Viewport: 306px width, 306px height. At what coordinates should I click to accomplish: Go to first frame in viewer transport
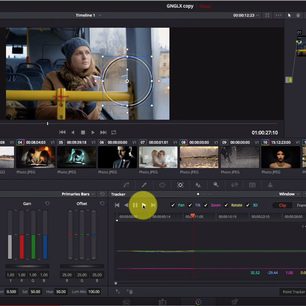[x=62, y=132]
